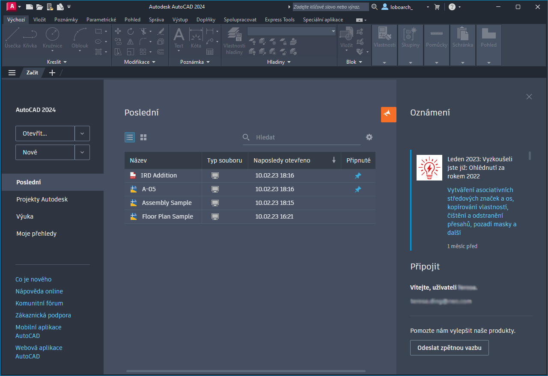The image size is (548, 376).
Task: Click the Trim scissors icon in Modifikace
Action: tap(143, 31)
